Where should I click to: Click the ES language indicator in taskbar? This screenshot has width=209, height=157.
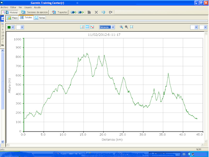(x=184, y=154)
